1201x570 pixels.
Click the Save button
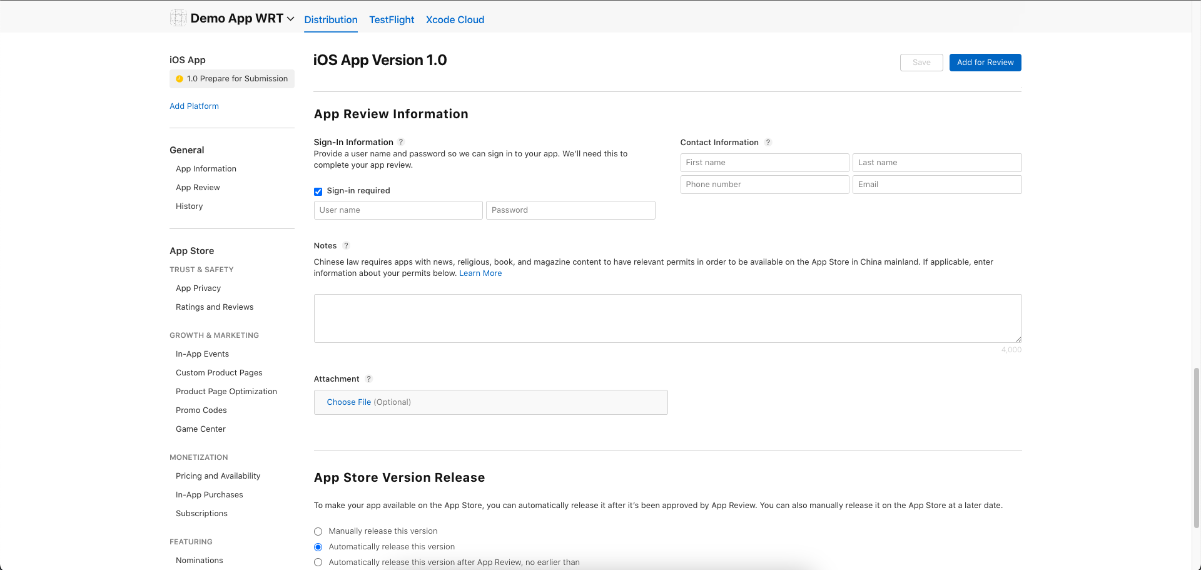tap(921, 63)
